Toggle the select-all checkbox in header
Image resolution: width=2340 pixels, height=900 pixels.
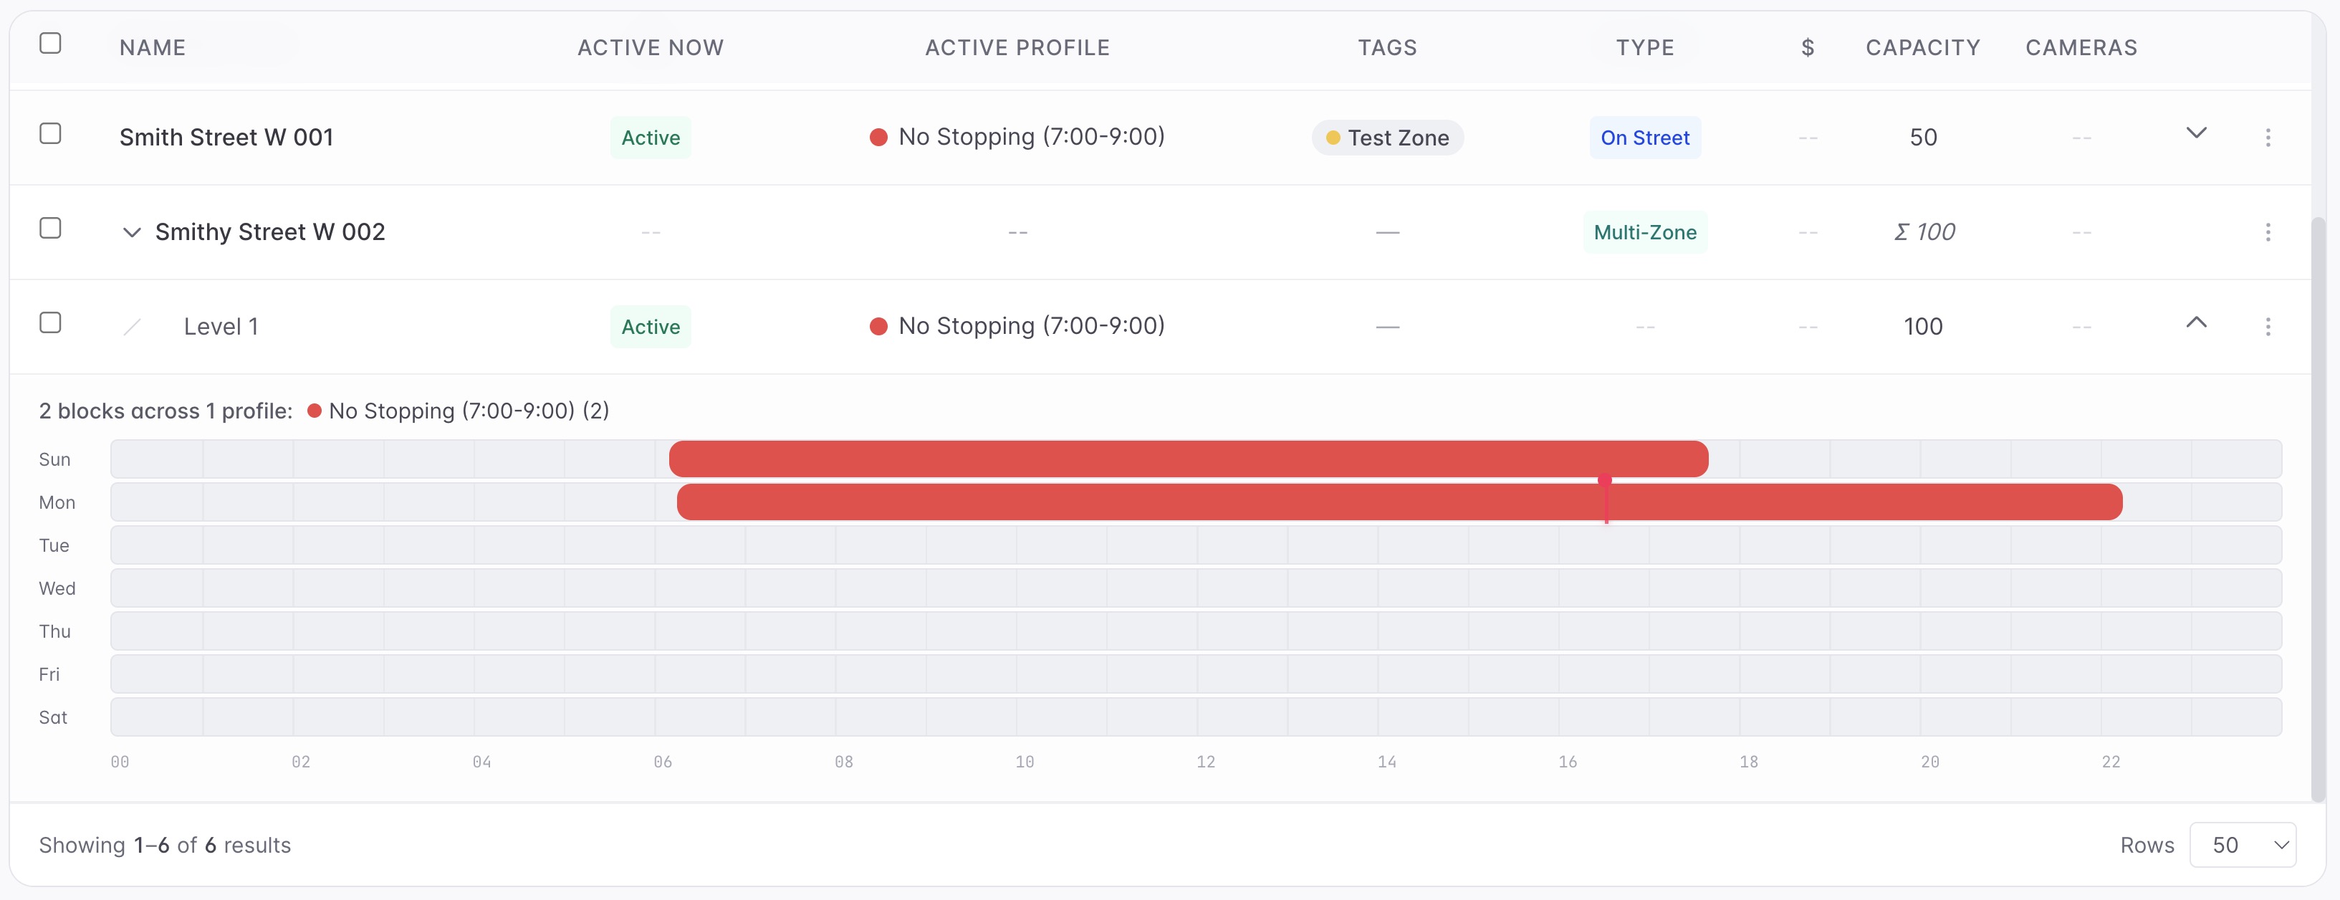[x=50, y=43]
